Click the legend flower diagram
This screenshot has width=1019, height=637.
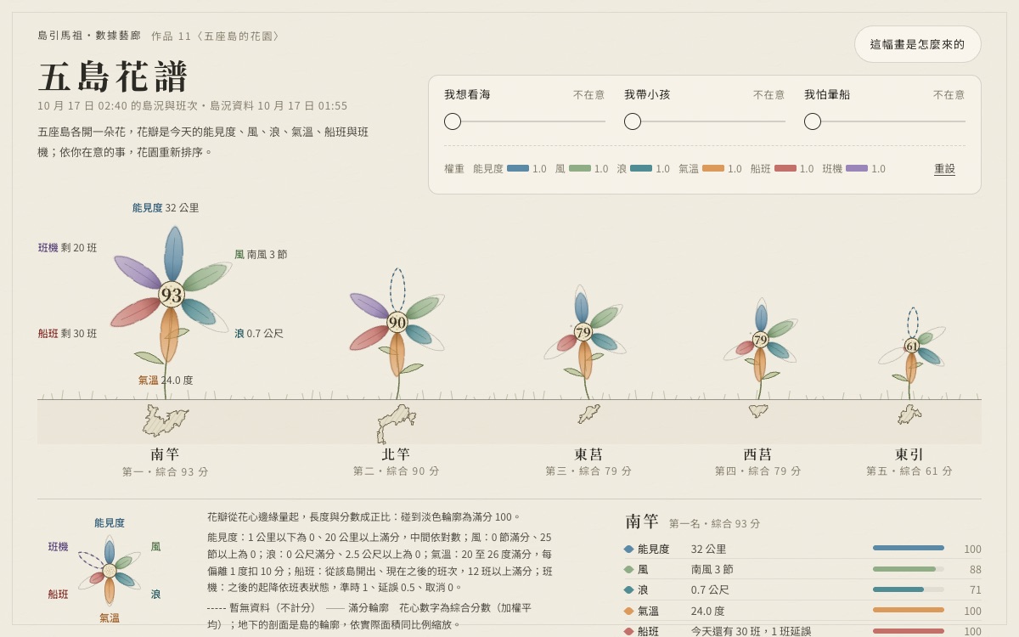click(110, 571)
